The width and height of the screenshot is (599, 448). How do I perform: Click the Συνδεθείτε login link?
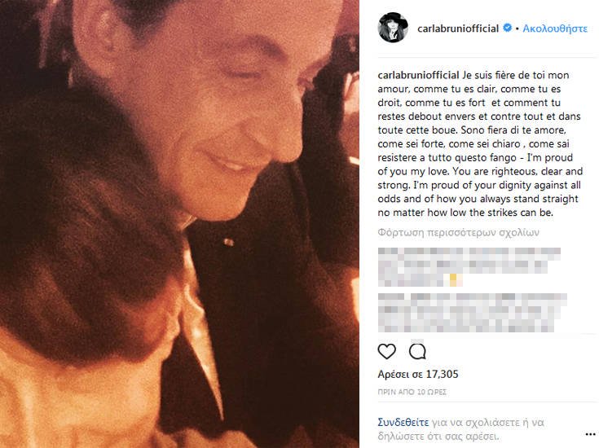(x=403, y=423)
